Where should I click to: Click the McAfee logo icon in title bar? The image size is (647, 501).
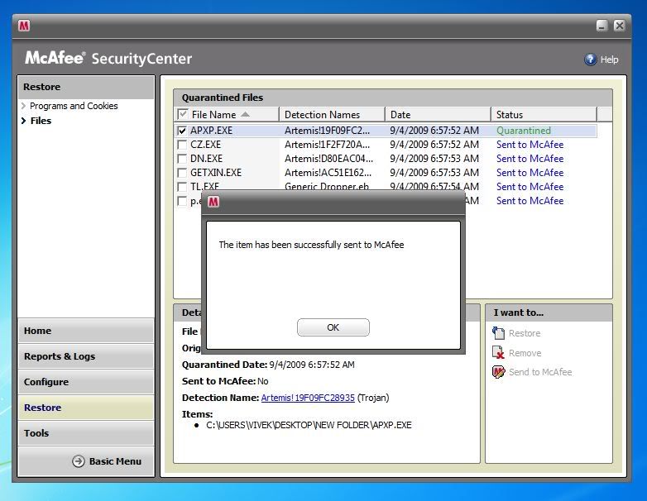coord(24,26)
